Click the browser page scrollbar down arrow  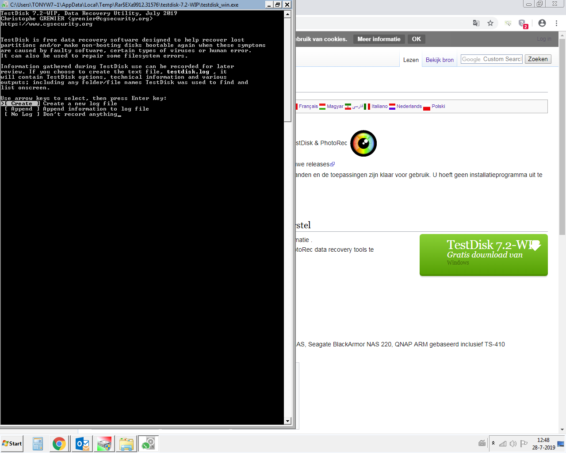[x=562, y=429]
